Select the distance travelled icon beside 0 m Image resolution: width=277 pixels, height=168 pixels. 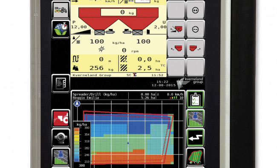click(76, 59)
